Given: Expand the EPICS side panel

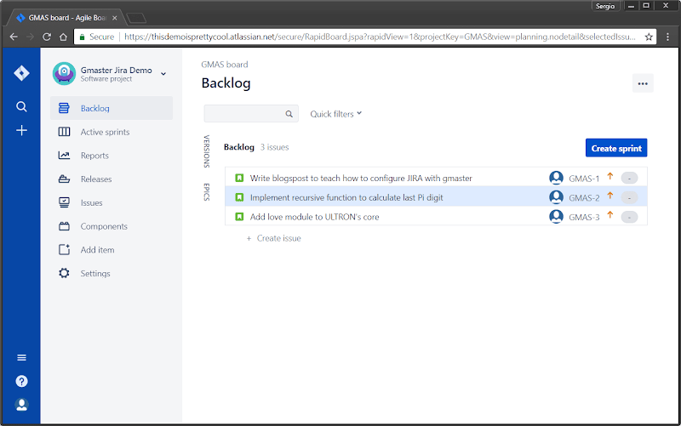Looking at the screenshot, I should coord(207,192).
